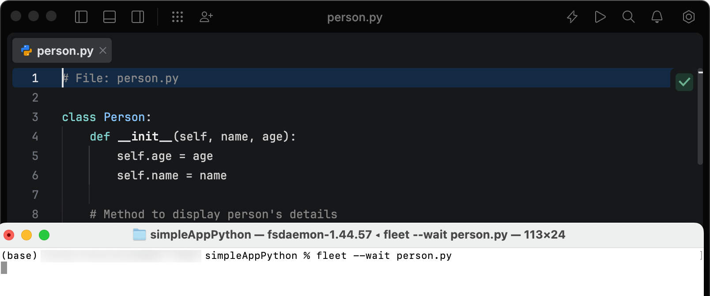The image size is (710, 296).
Task: Open the workspace switcher grid icon
Action: [177, 17]
